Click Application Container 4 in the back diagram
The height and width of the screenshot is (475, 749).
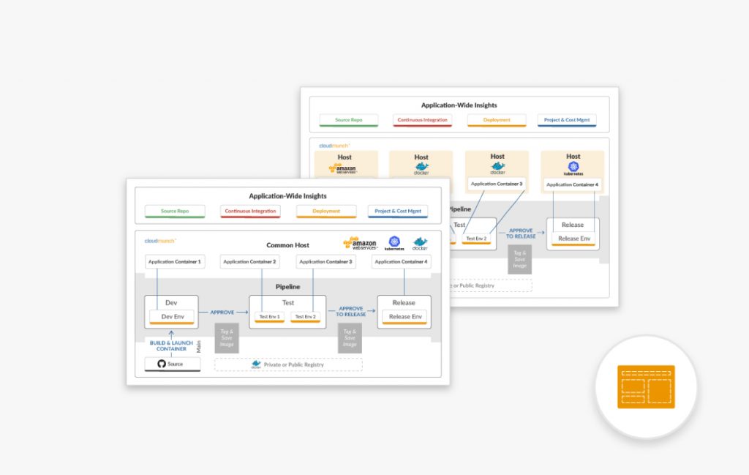[572, 185]
